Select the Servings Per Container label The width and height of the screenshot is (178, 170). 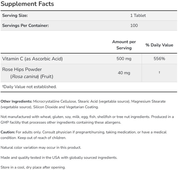coord(25,25)
